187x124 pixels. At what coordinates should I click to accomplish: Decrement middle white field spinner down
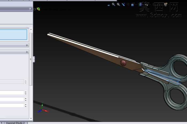[x=26, y=100]
